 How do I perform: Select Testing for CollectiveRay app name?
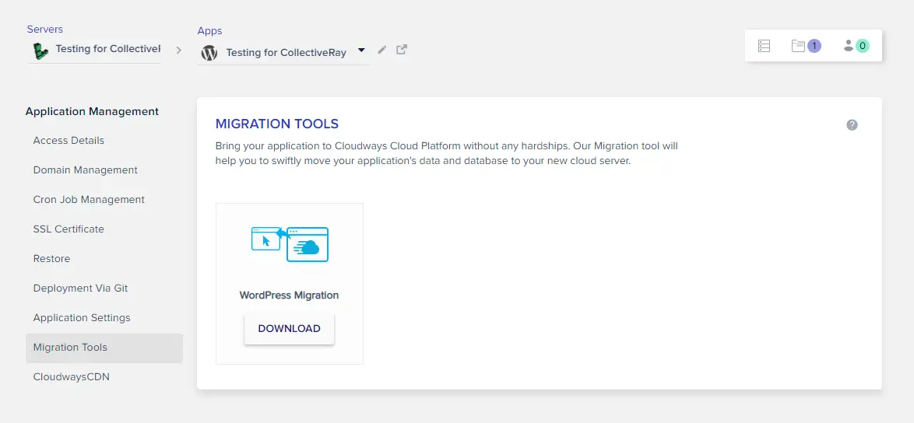click(x=287, y=53)
